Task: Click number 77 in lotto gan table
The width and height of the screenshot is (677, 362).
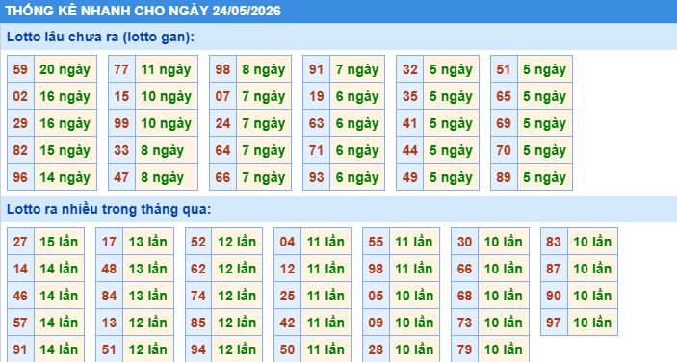Action: pos(121,69)
